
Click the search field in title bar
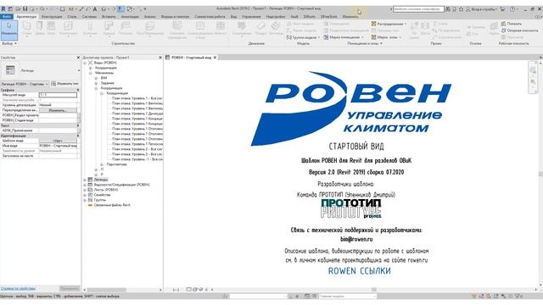pyautogui.click(x=418, y=9)
